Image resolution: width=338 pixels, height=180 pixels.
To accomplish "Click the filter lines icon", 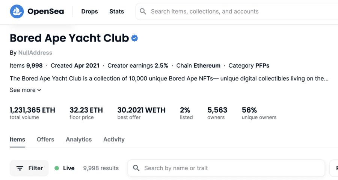I will [20, 168].
